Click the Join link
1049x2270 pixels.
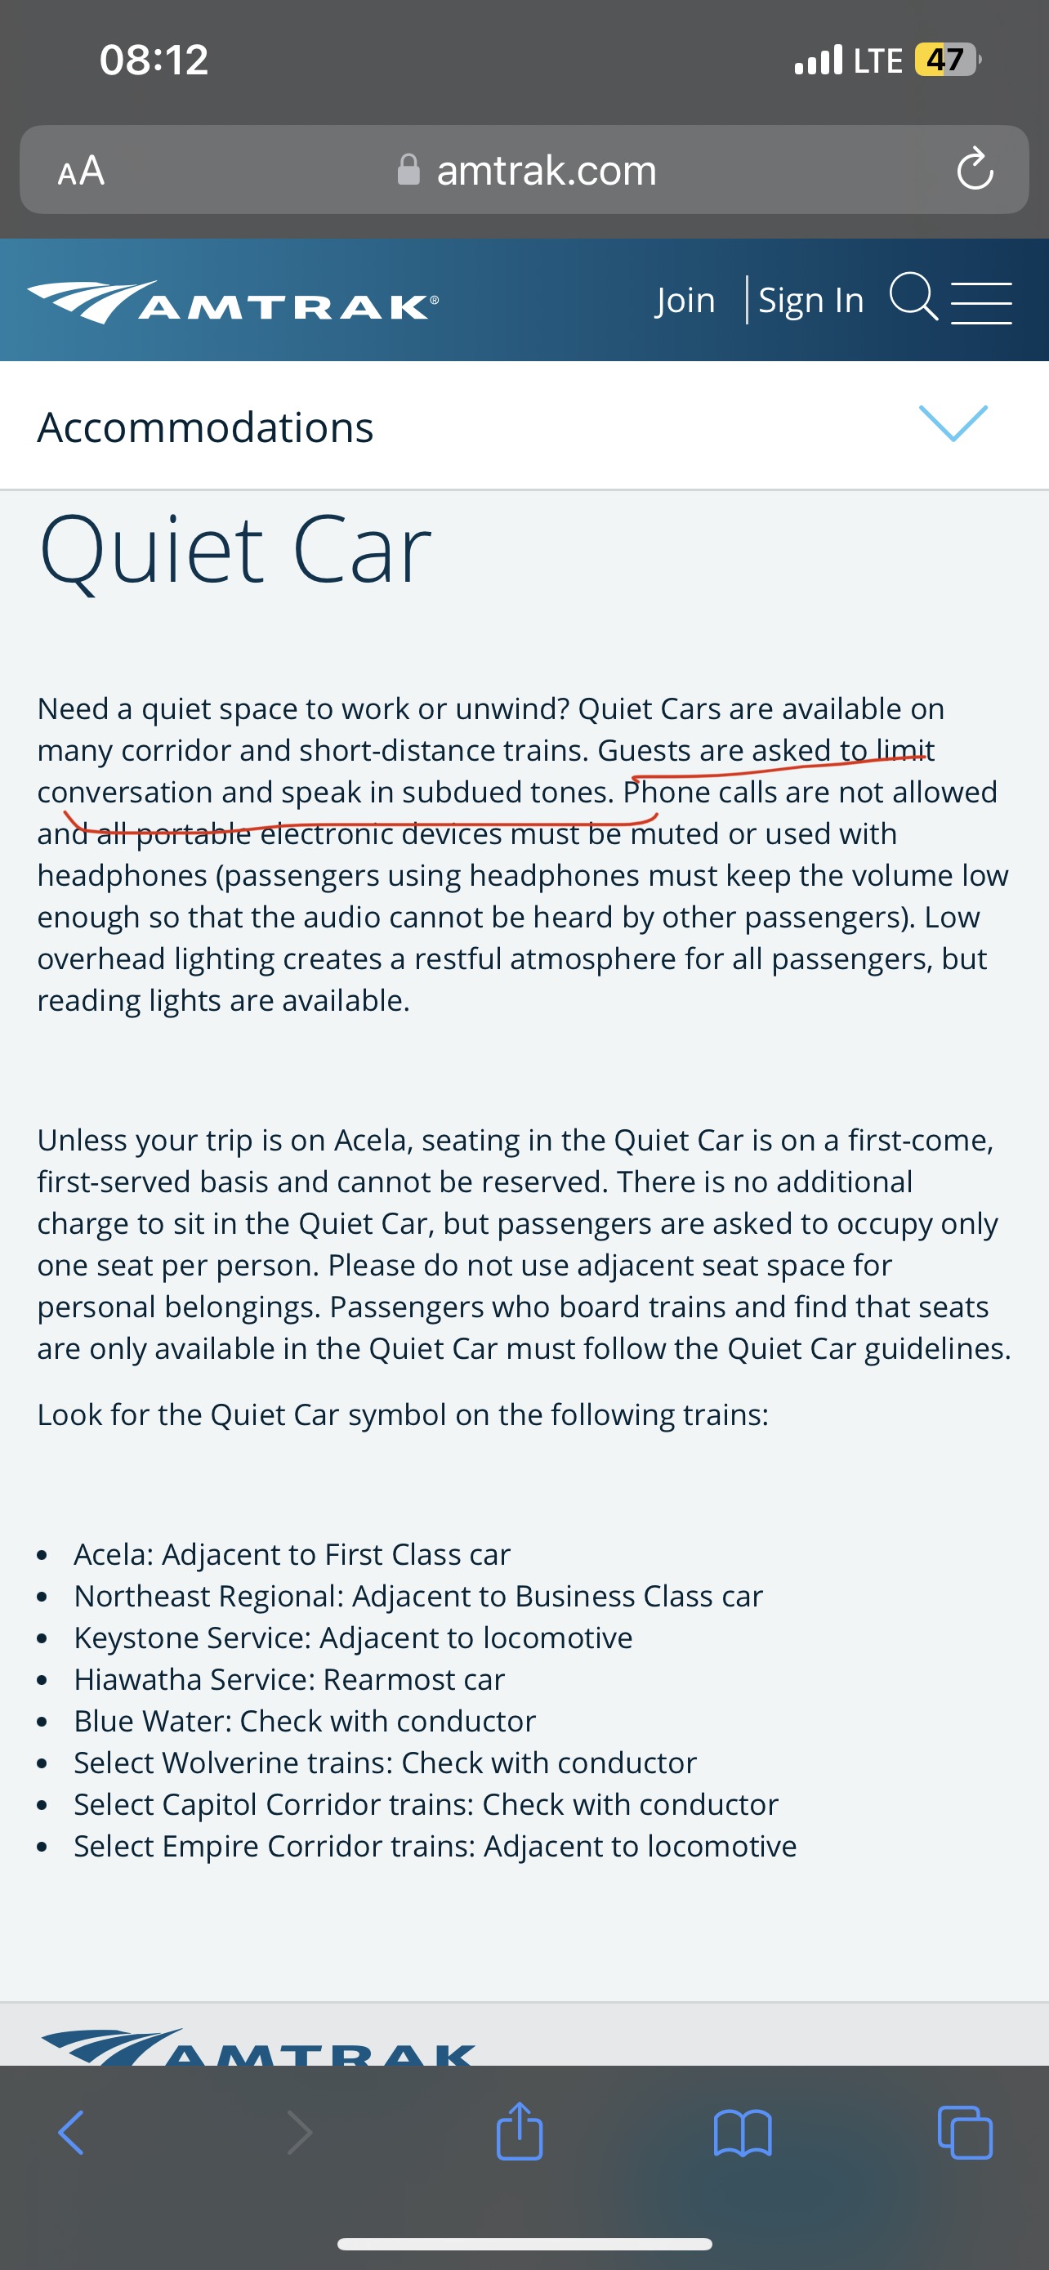click(x=686, y=300)
